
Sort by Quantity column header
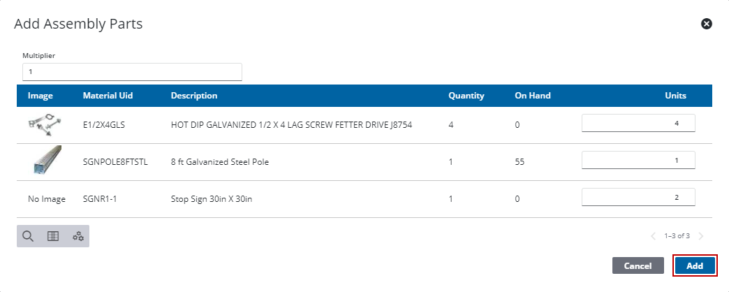[x=466, y=96]
